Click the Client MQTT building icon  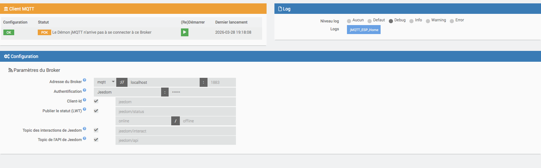coord(6,8)
